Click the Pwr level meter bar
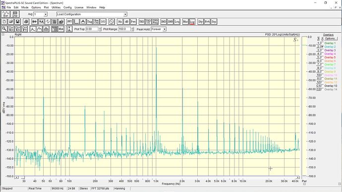This screenshot has width=342, height=192. [x=304, y=106]
